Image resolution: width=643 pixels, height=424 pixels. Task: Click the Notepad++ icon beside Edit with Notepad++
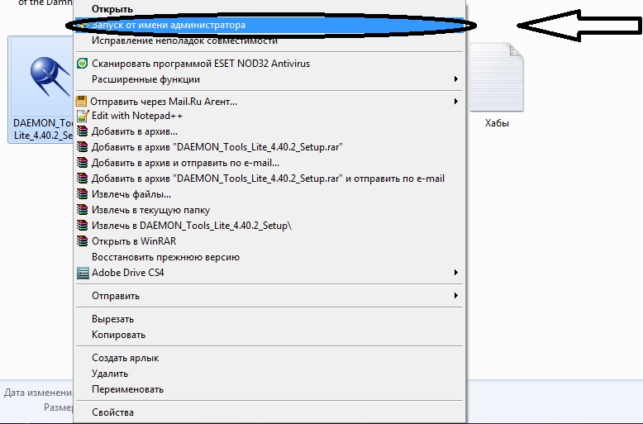(x=83, y=116)
